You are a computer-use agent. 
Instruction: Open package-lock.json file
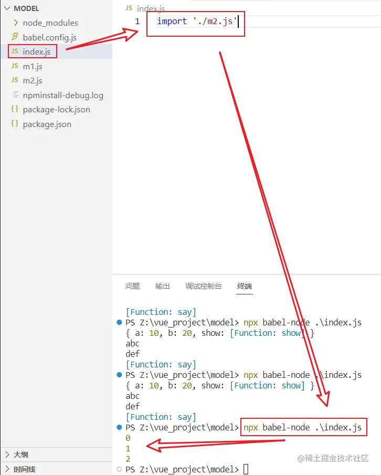[x=56, y=110]
